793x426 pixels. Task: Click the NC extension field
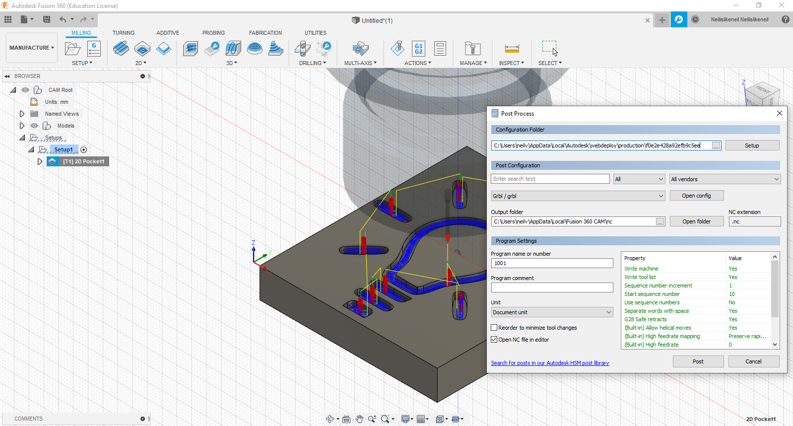(754, 221)
